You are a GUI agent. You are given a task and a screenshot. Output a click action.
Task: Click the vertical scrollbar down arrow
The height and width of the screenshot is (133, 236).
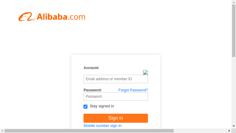click(x=234, y=126)
